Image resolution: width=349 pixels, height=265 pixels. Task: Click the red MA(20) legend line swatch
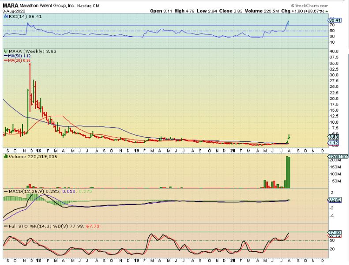pos(6,61)
